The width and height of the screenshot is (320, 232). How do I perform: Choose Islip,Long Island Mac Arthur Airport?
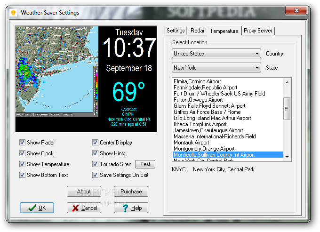228,118
